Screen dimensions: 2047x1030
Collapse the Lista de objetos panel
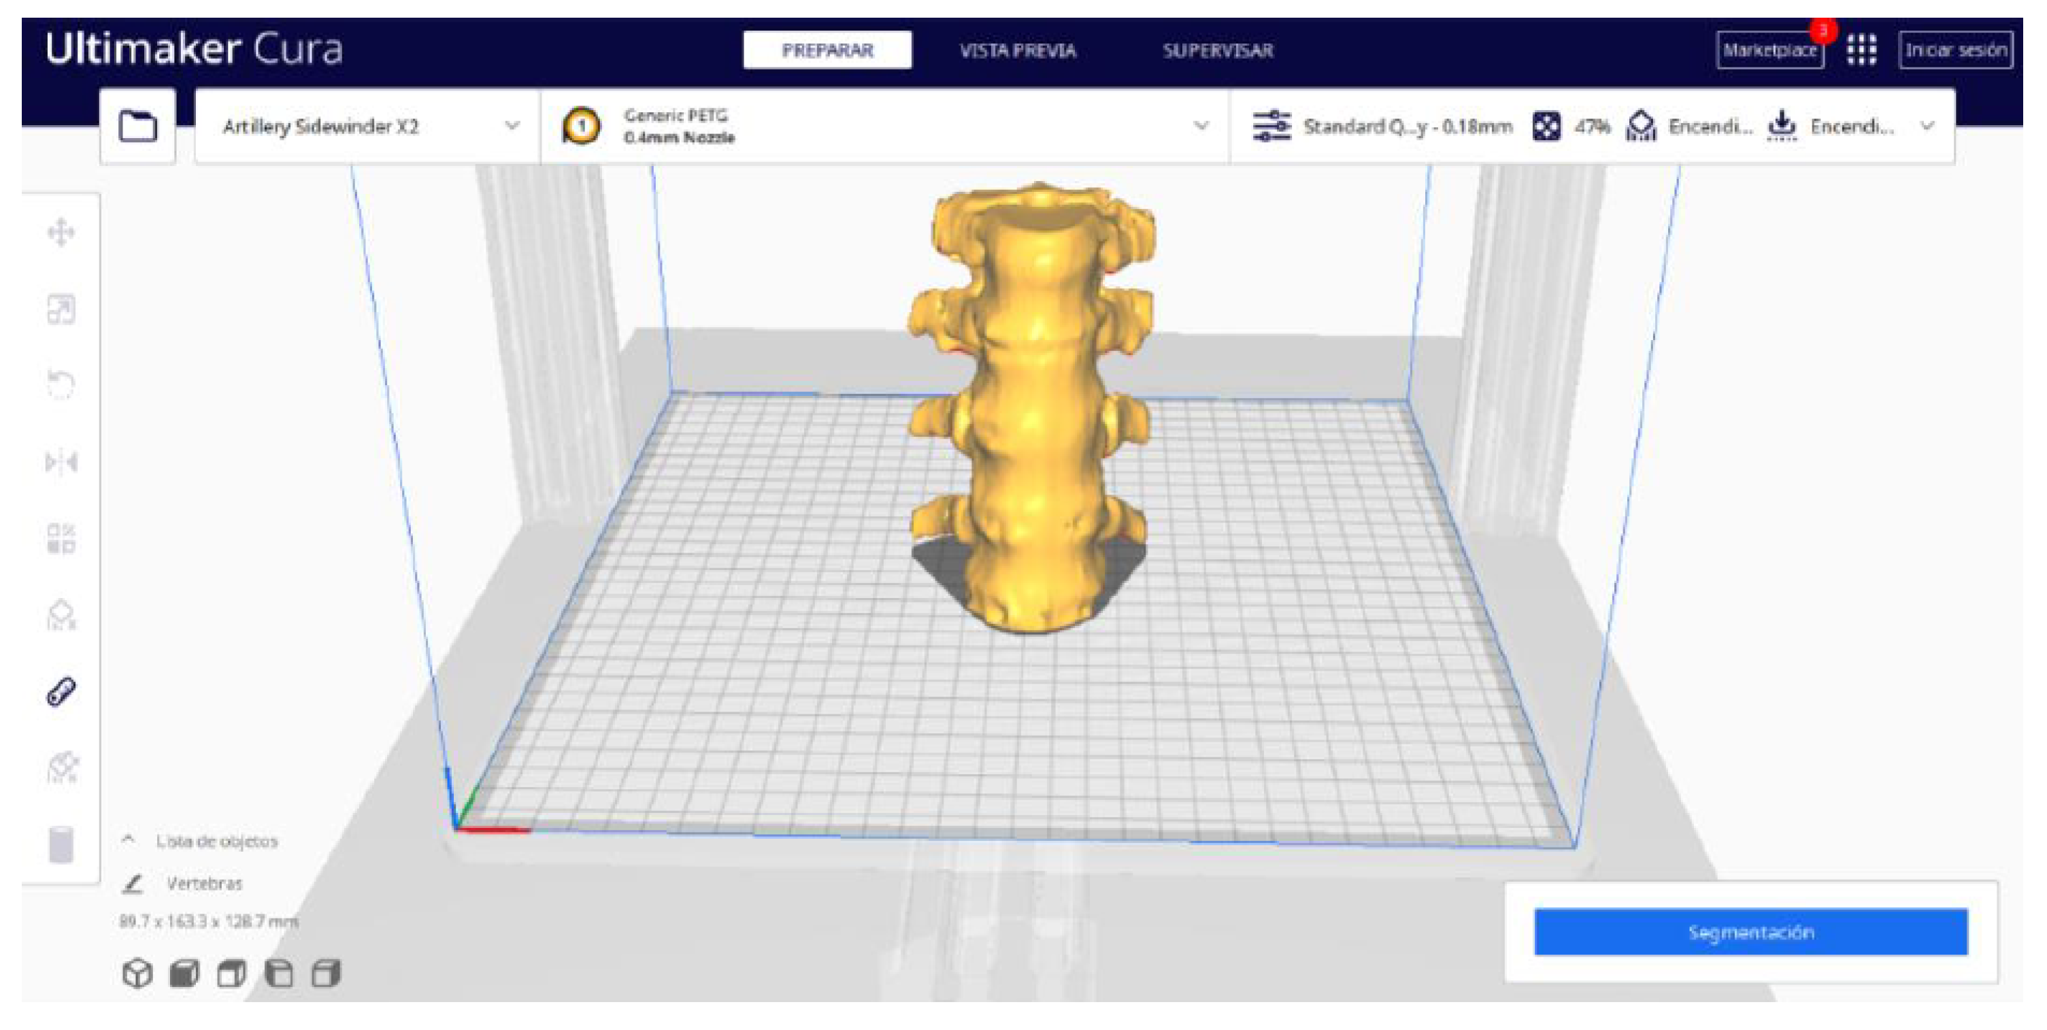128,840
